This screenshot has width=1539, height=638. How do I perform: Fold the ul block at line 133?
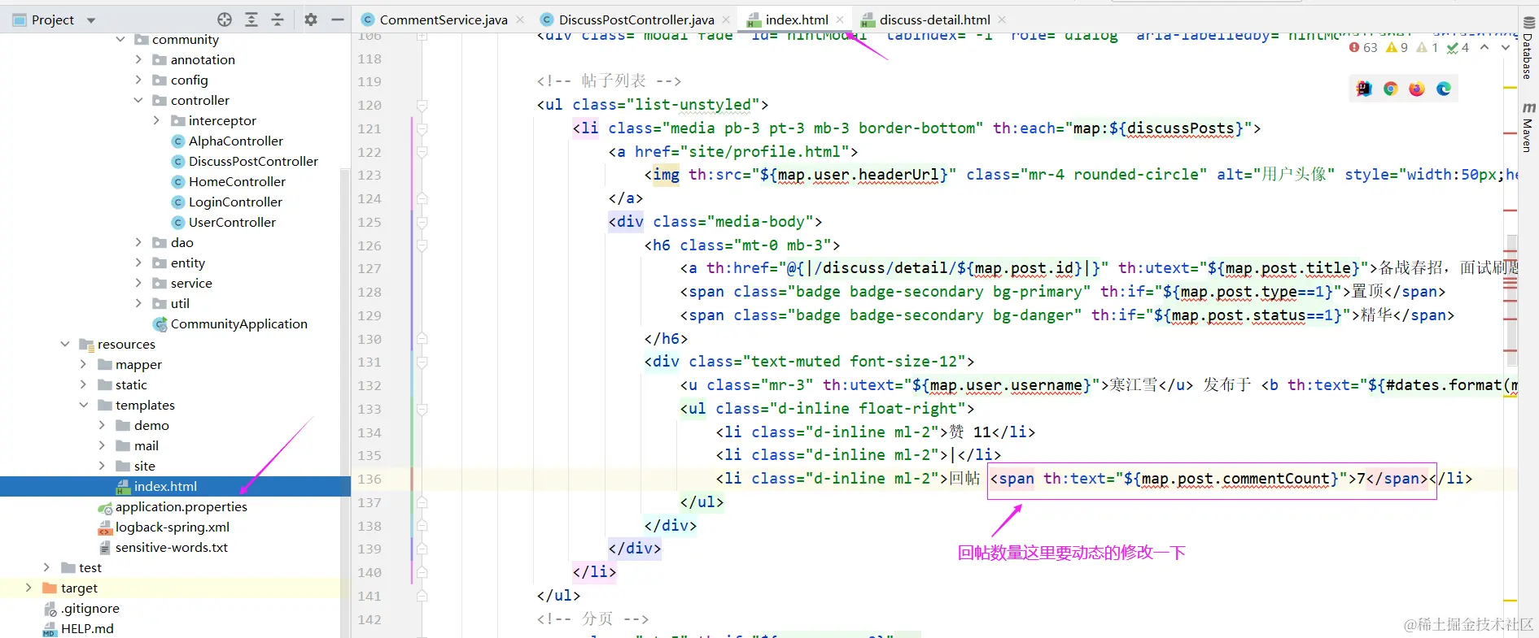pos(422,409)
